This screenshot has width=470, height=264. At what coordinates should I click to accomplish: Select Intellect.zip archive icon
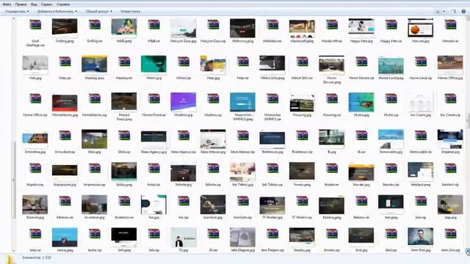click(450, 169)
